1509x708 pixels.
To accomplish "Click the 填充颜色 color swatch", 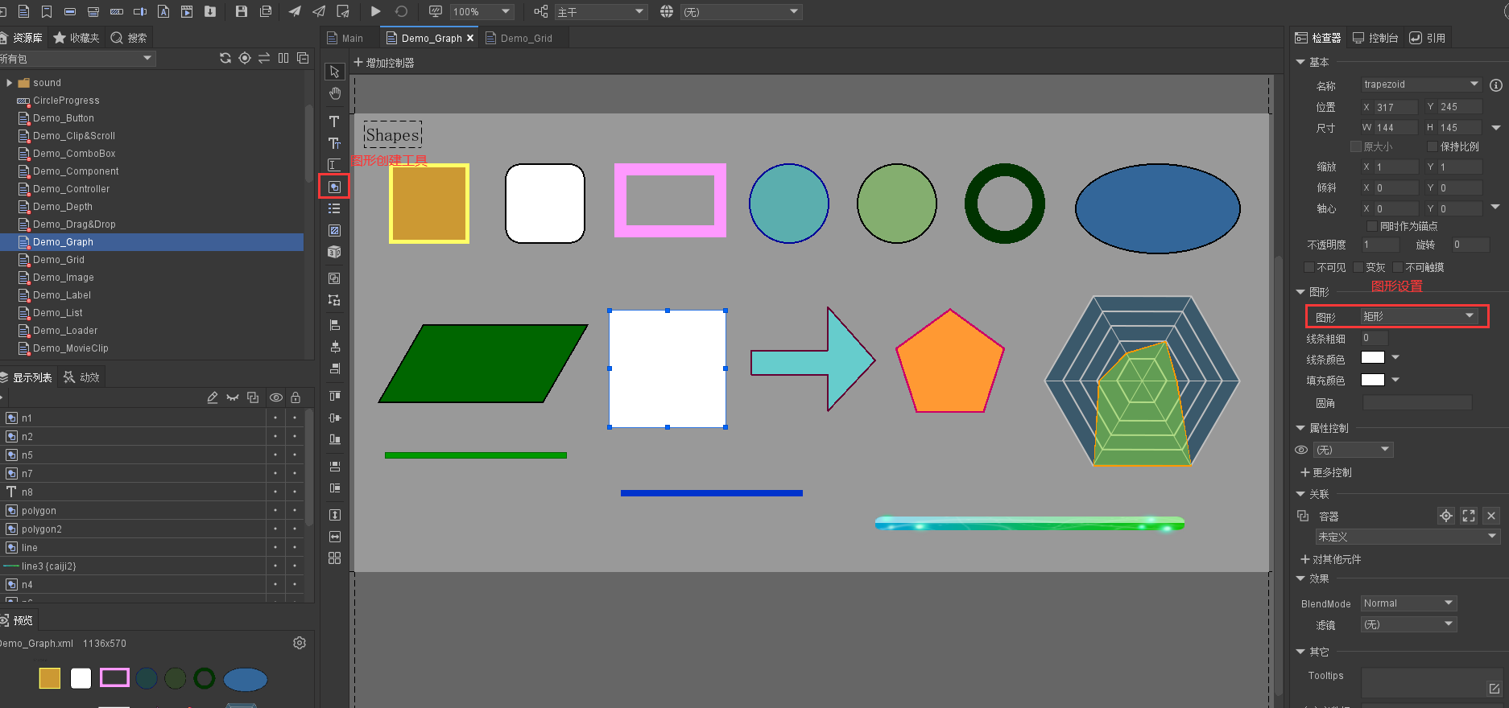I will [x=1372, y=380].
